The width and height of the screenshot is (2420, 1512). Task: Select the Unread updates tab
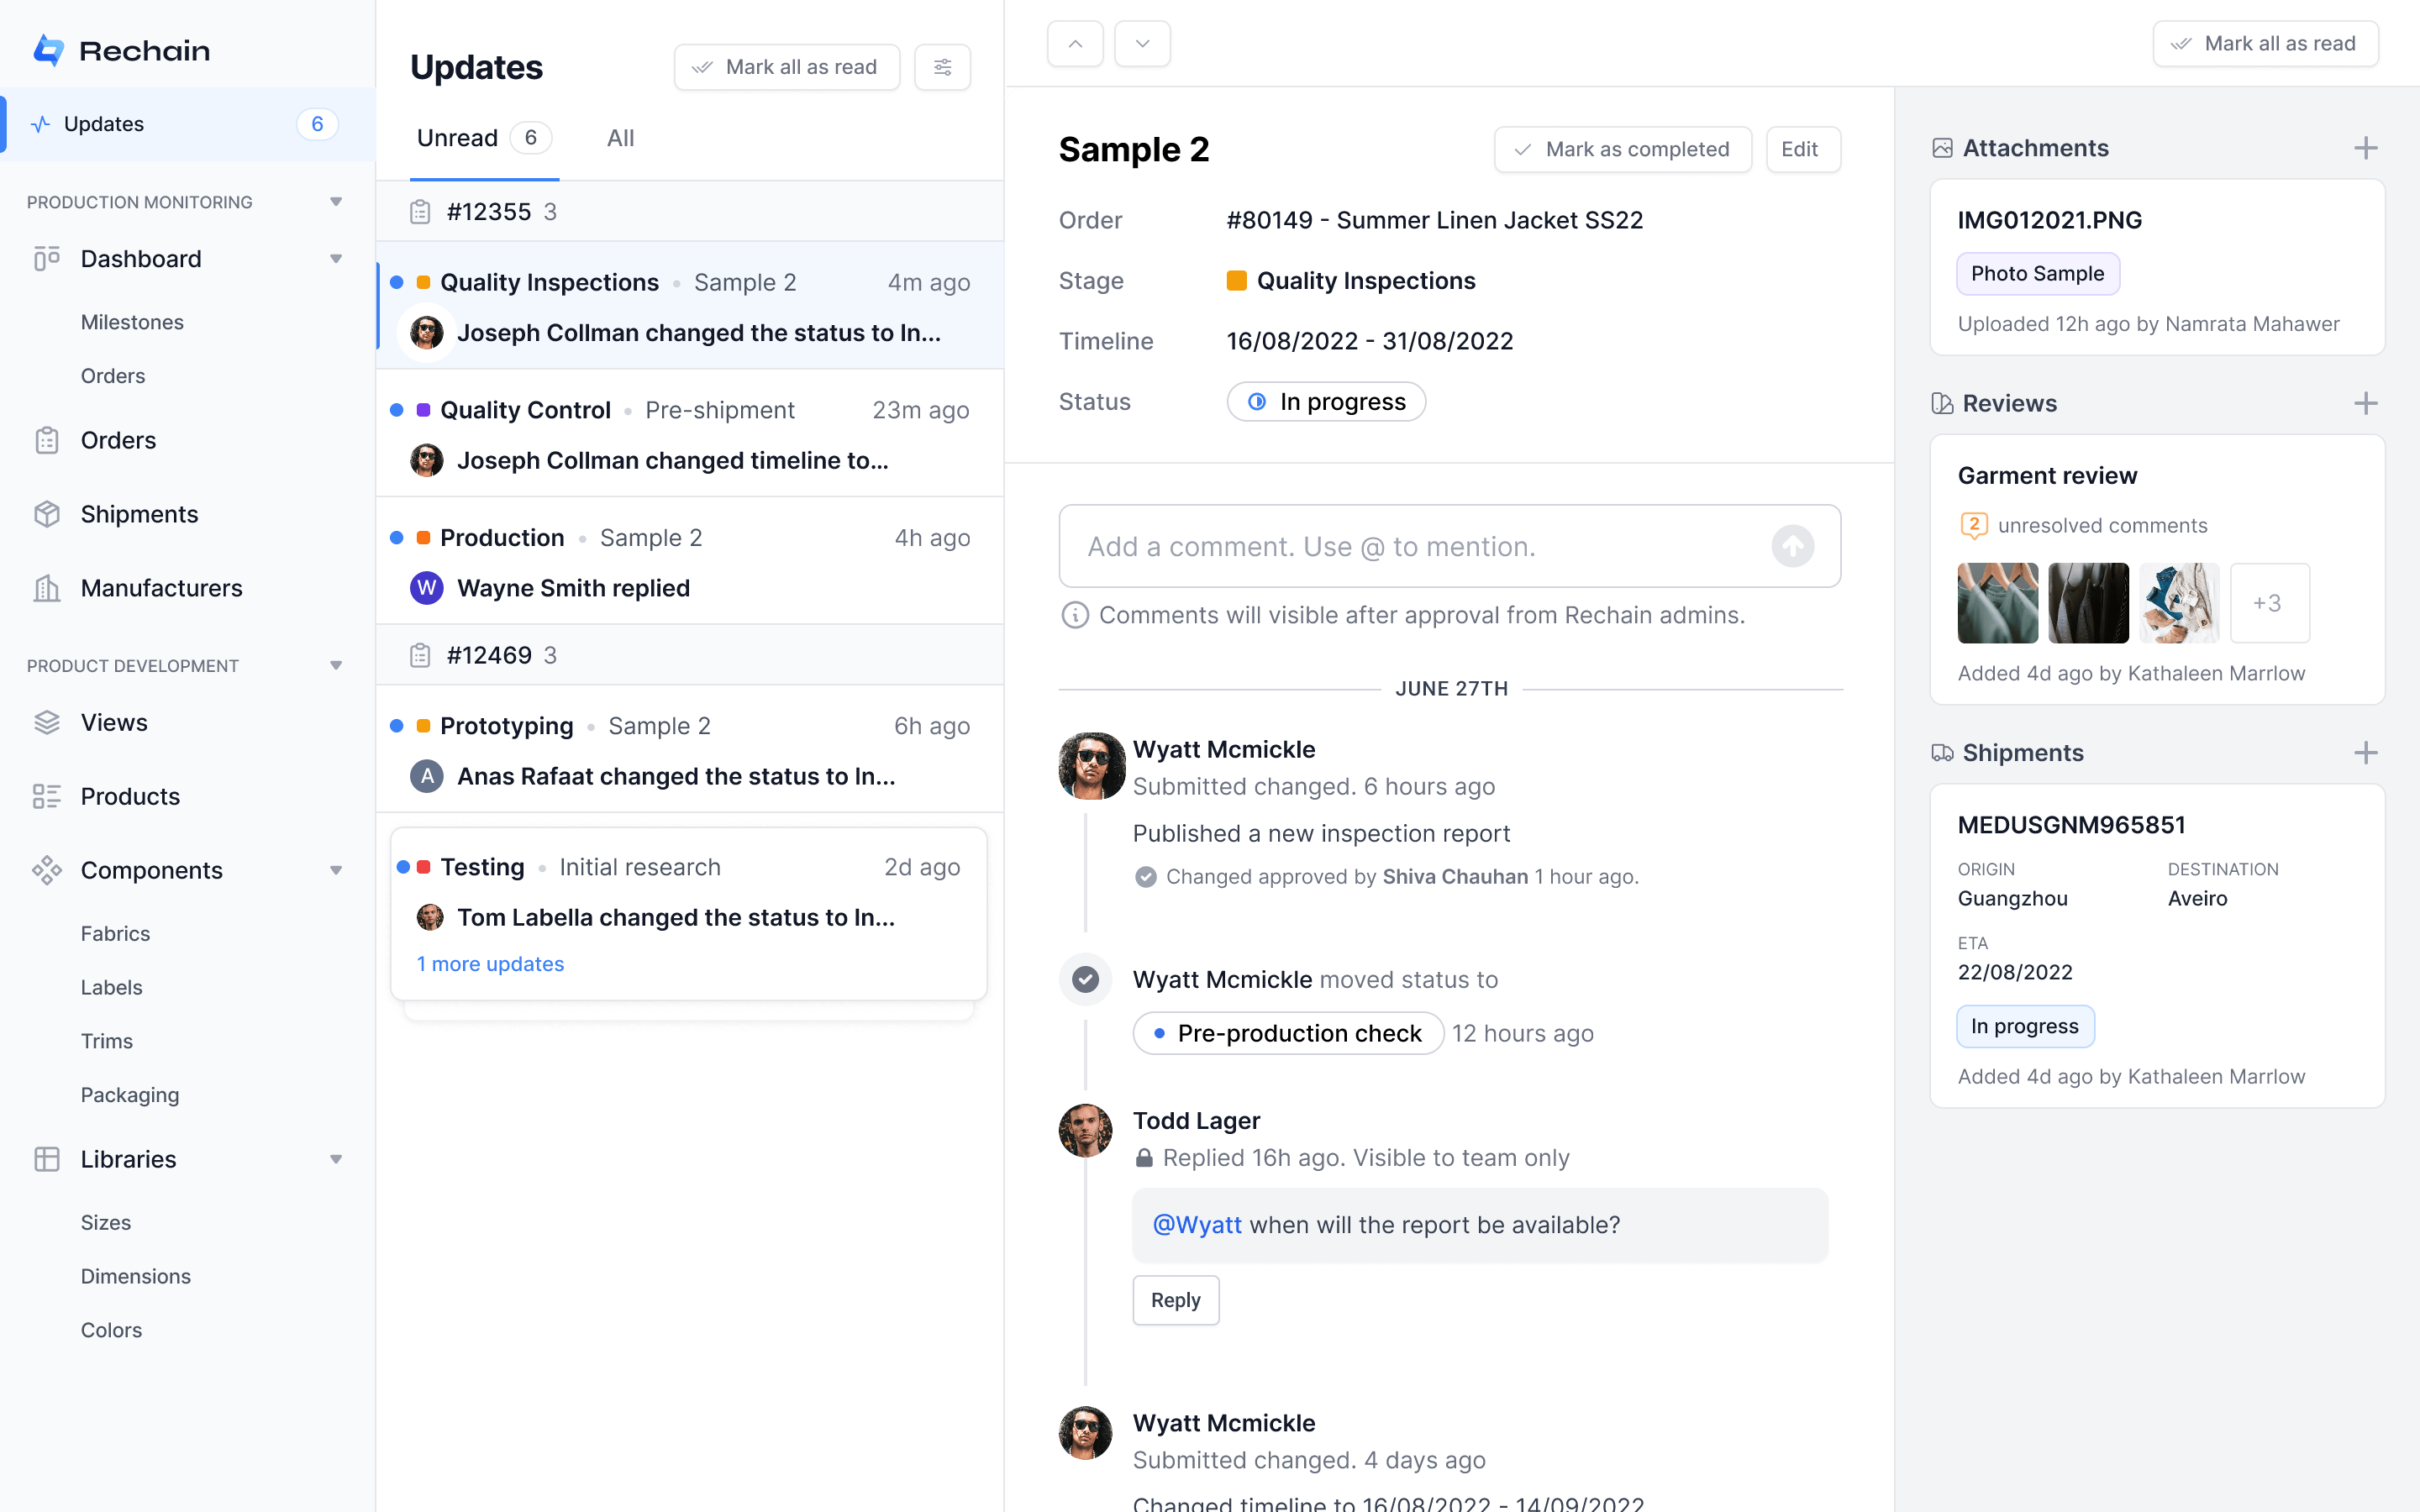click(x=457, y=138)
